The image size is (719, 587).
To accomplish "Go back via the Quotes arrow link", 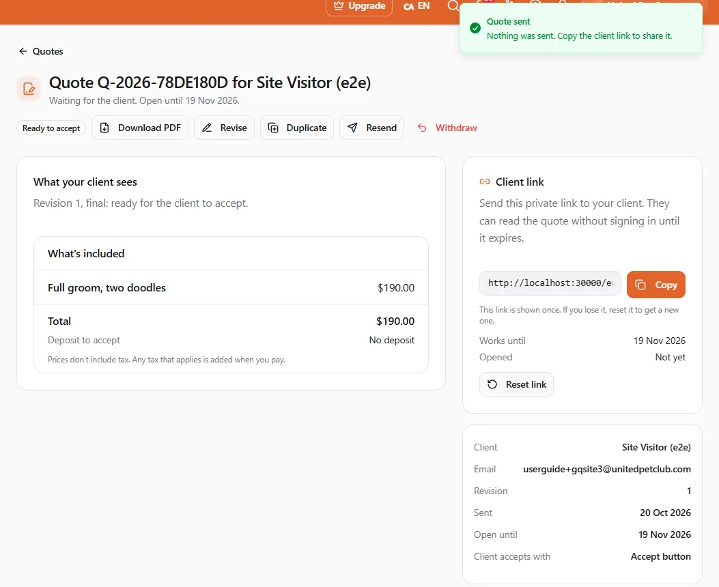I will coord(41,51).
